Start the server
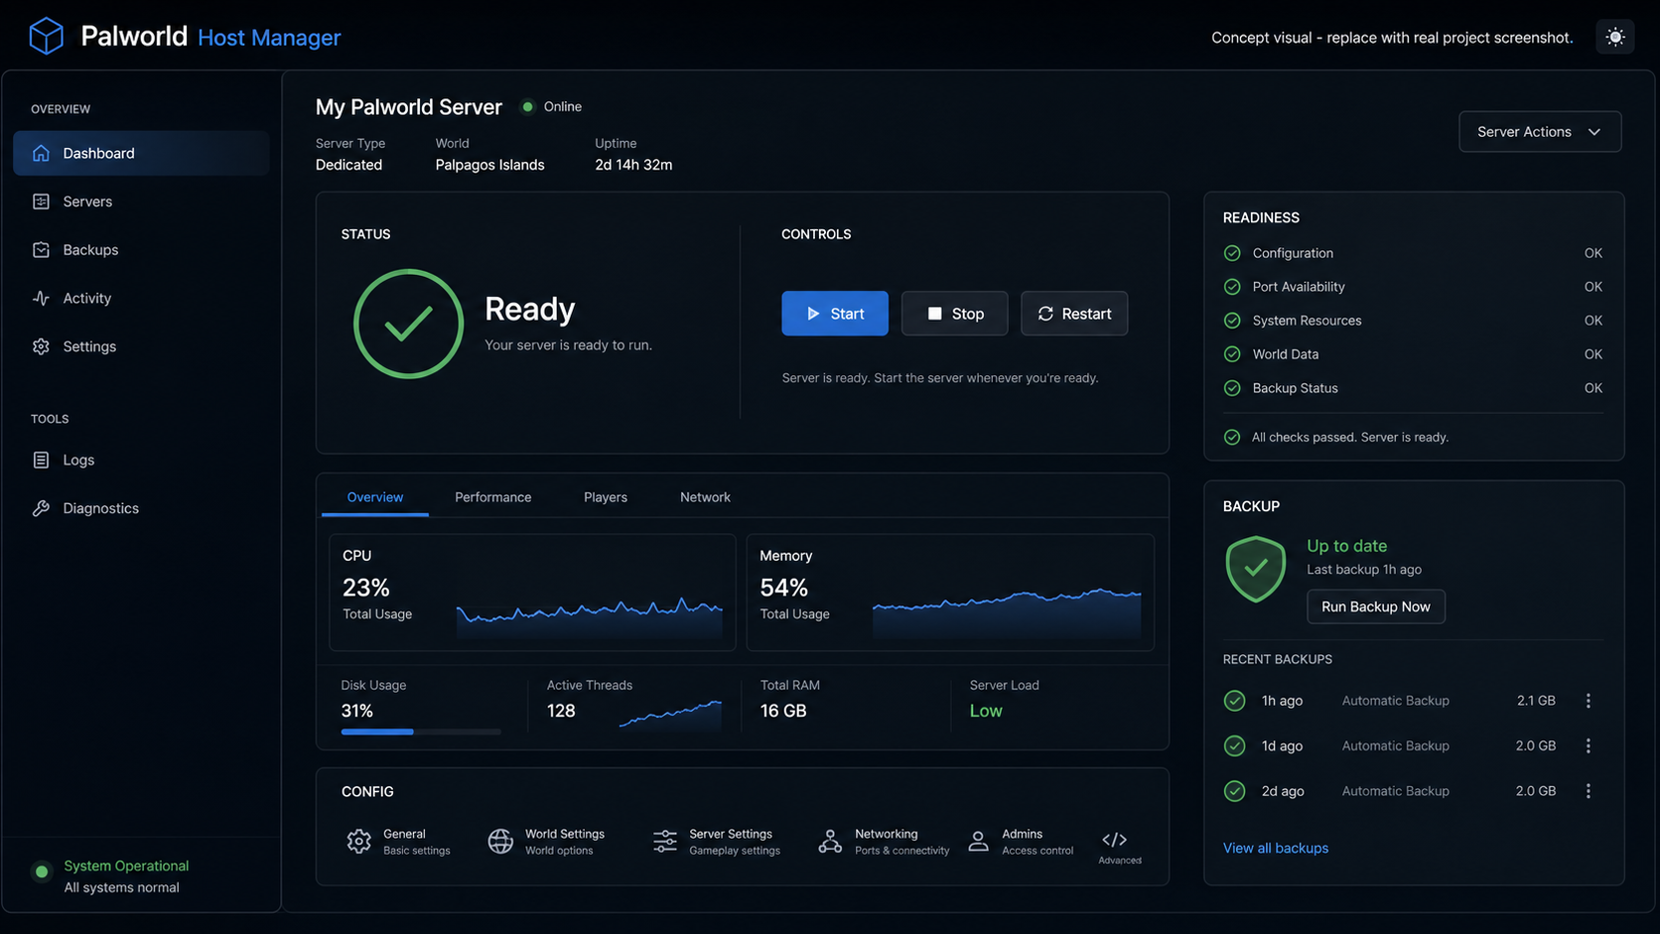Screen dimensions: 1660x934 [835, 314]
